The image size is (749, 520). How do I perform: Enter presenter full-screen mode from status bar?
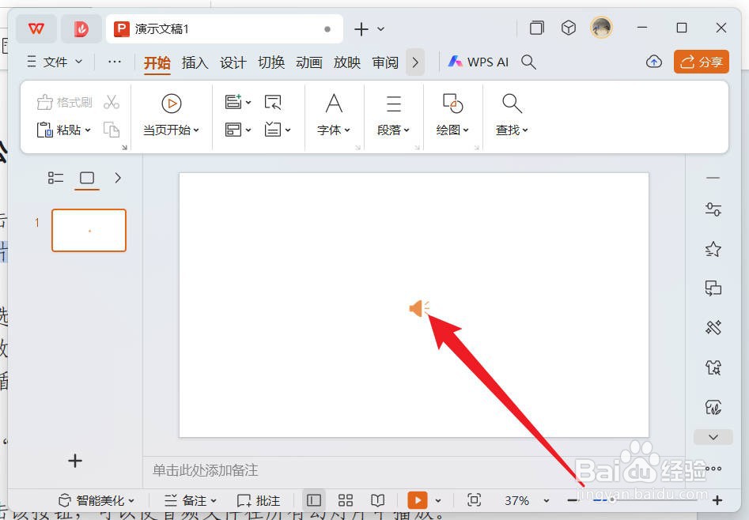click(x=474, y=499)
